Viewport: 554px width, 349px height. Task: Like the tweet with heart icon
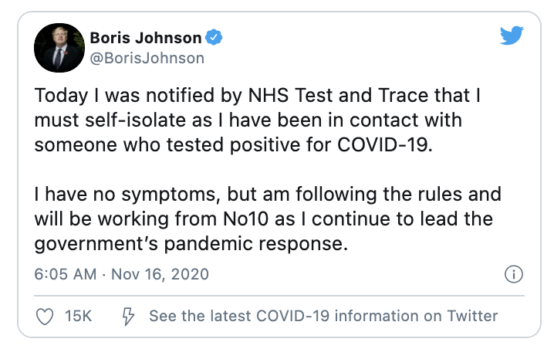click(x=46, y=316)
